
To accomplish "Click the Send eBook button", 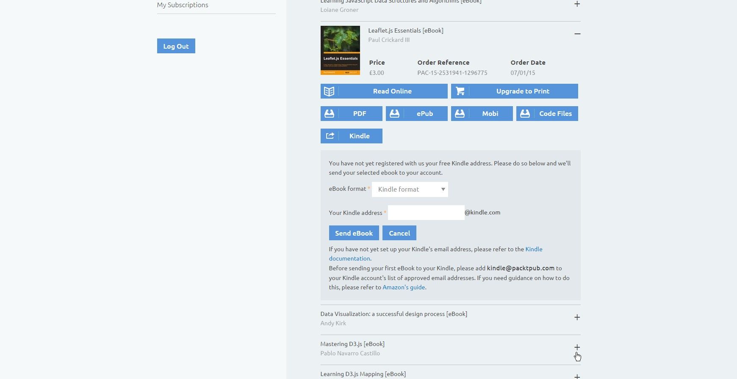I will coord(354,233).
